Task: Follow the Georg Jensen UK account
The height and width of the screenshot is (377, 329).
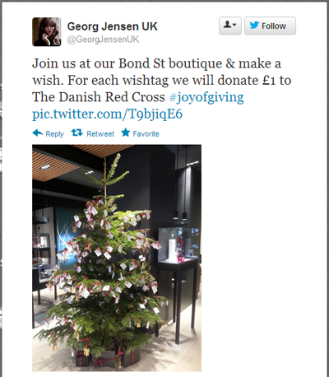Action: click(270, 26)
